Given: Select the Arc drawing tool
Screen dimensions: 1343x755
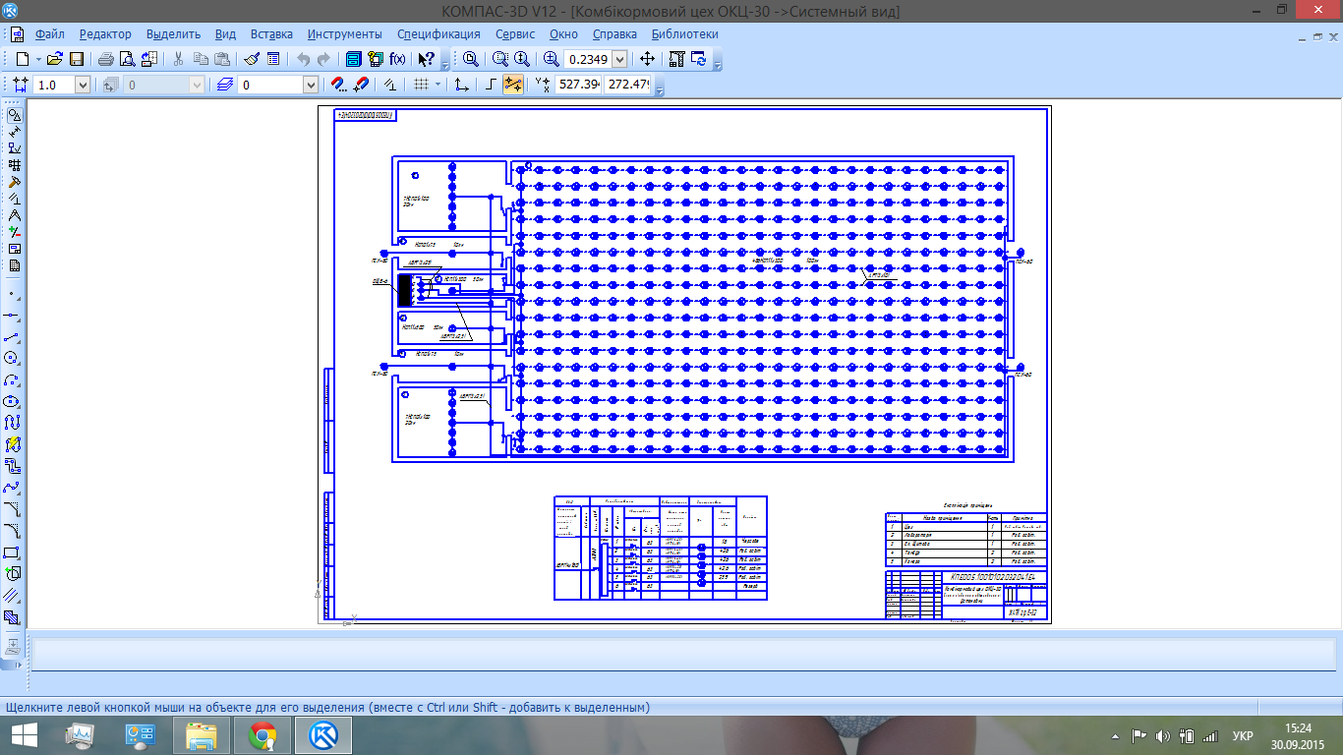Looking at the screenshot, I should [x=14, y=379].
